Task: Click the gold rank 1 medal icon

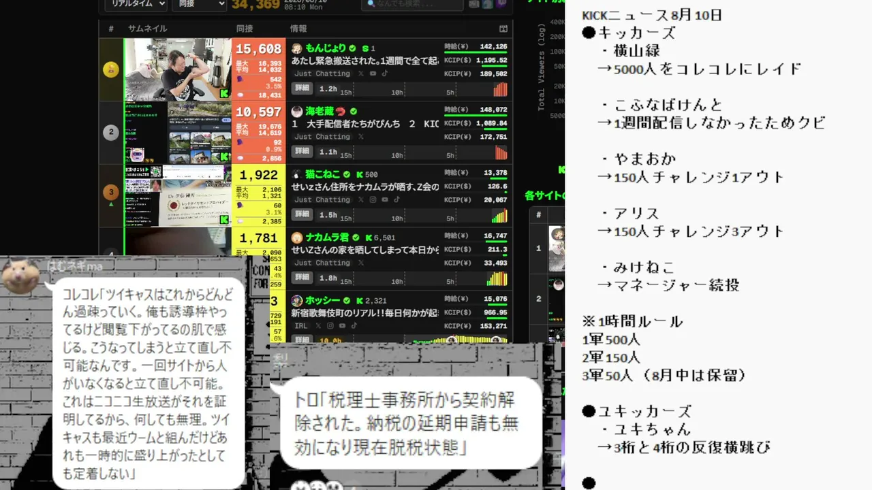Action: coord(111,69)
